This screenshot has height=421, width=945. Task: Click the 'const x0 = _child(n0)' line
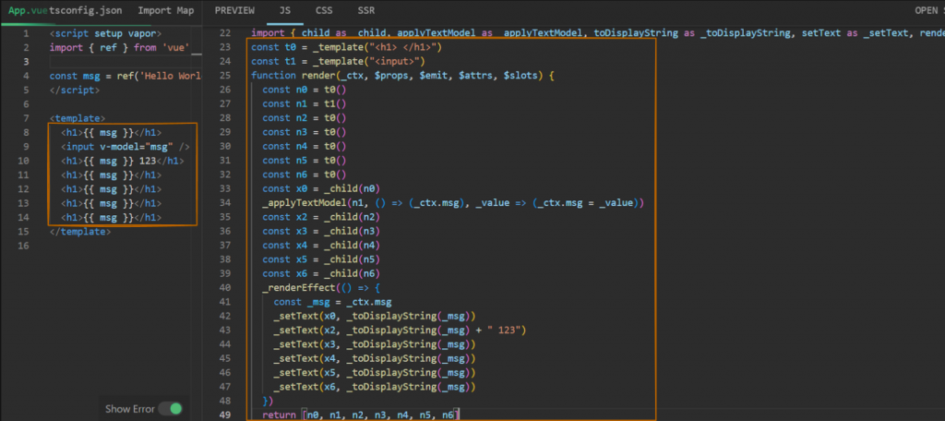(x=321, y=188)
